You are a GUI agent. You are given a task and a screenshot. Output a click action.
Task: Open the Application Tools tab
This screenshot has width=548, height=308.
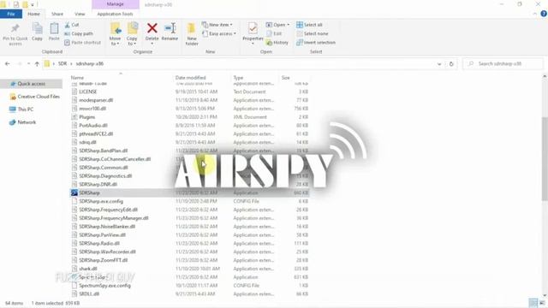[x=115, y=14]
